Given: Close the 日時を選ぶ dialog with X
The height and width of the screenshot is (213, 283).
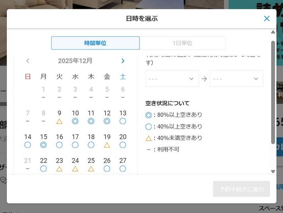Looking at the screenshot, I should point(267,18).
